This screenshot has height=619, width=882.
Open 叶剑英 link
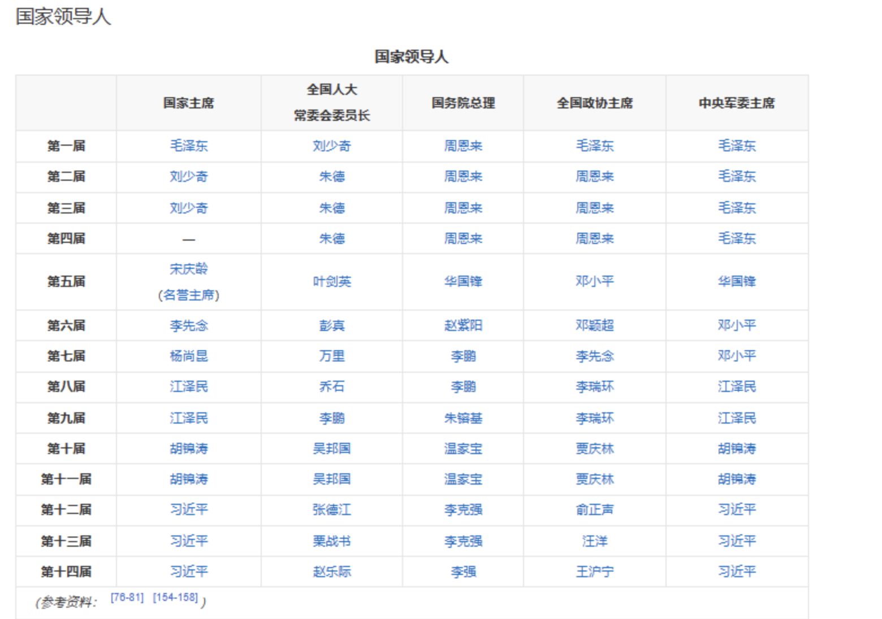pos(332,281)
